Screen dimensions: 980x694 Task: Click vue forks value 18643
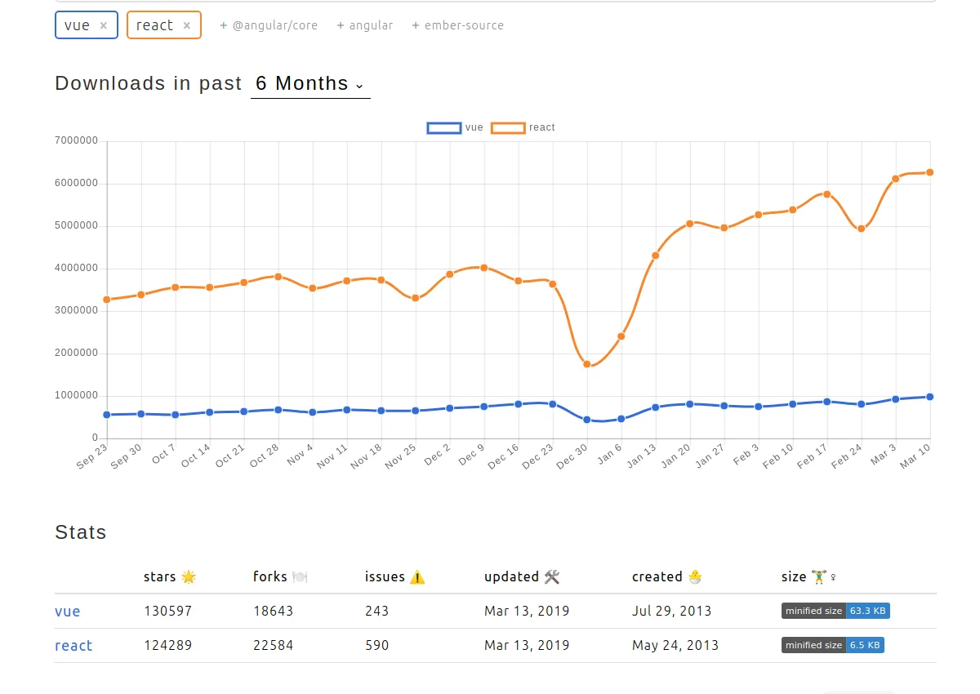pyautogui.click(x=274, y=611)
